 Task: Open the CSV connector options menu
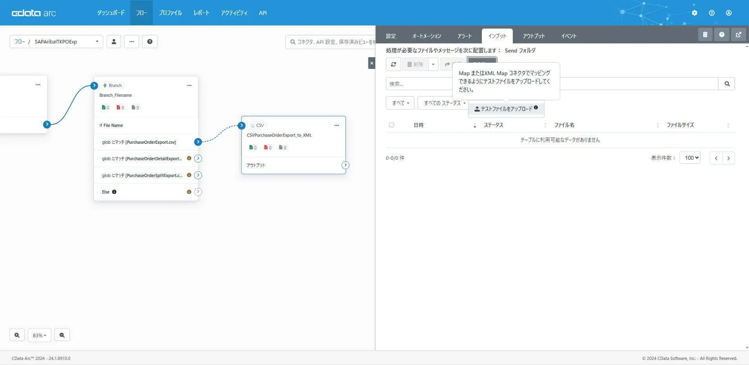tap(337, 125)
